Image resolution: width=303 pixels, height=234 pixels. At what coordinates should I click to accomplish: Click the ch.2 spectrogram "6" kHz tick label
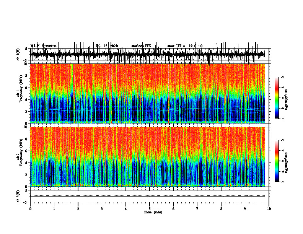click(x=26, y=151)
